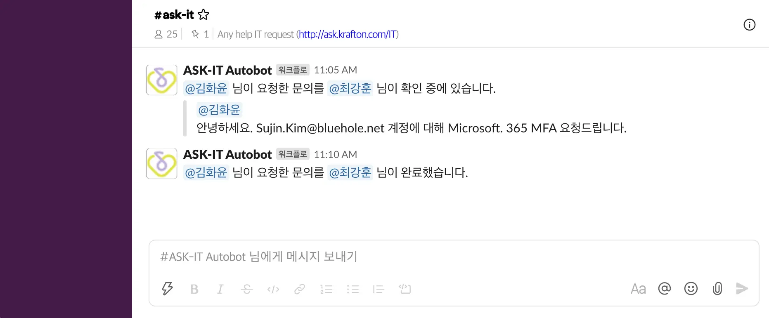Toggle italic formatting

(x=220, y=289)
